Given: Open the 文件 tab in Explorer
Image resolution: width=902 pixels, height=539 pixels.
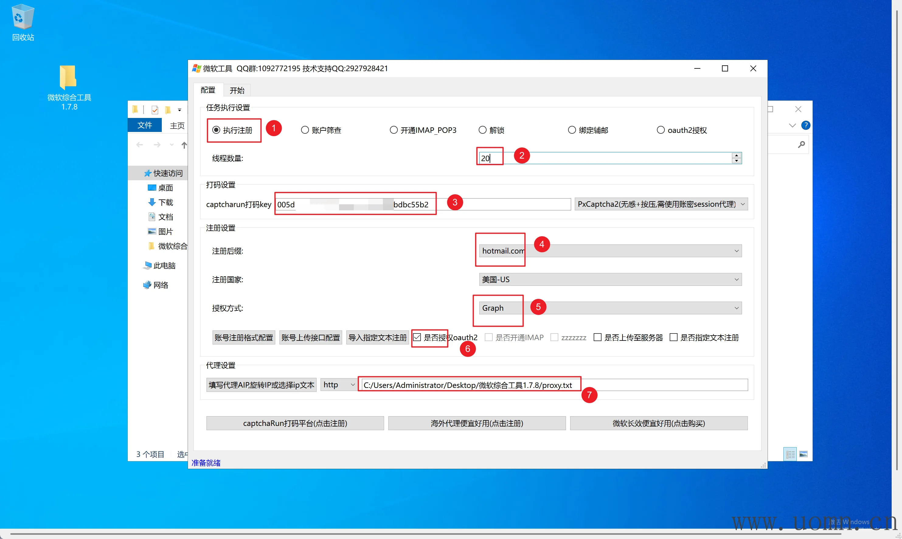Looking at the screenshot, I should tap(144, 125).
